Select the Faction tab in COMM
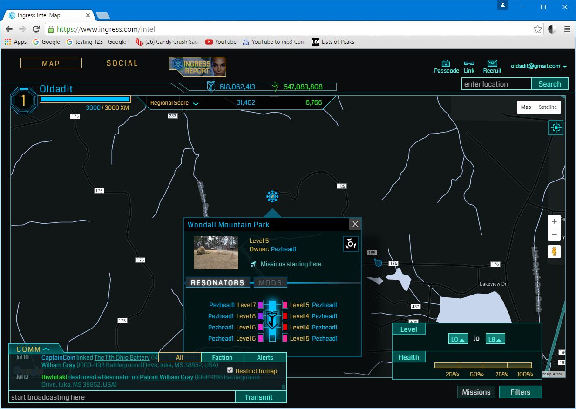 (222, 357)
